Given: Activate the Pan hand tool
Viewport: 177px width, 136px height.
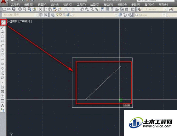Looking at the screenshot, I should (x=82, y=9).
